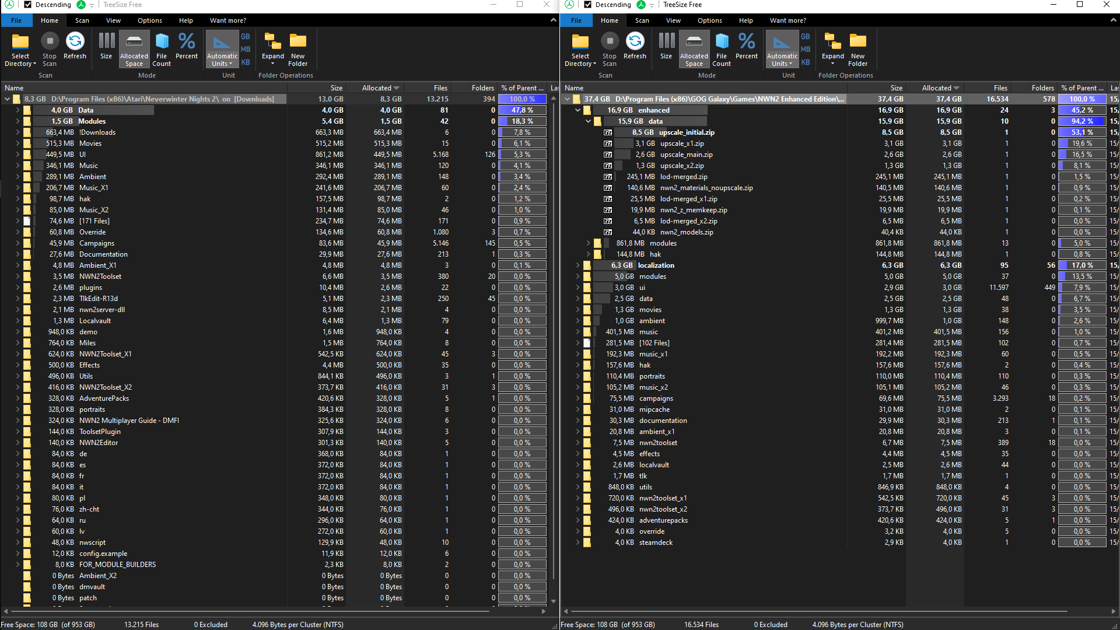Viewport: 1120px width, 630px height.
Task: Select upscale_initial.zip file row
Action: click(687, 132)
